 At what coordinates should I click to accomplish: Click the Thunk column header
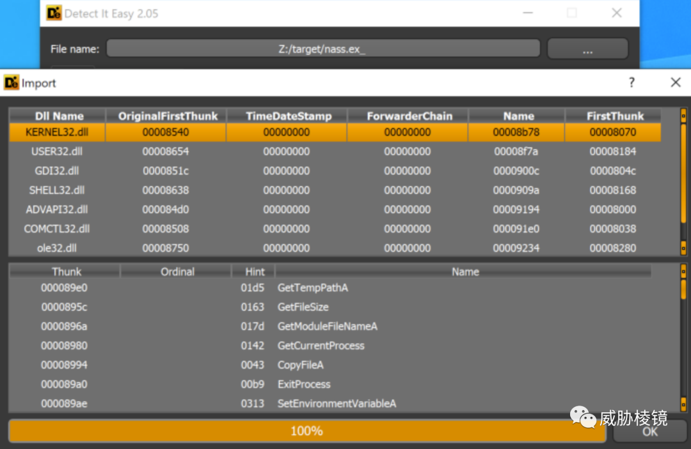click(x=65, y=272)
